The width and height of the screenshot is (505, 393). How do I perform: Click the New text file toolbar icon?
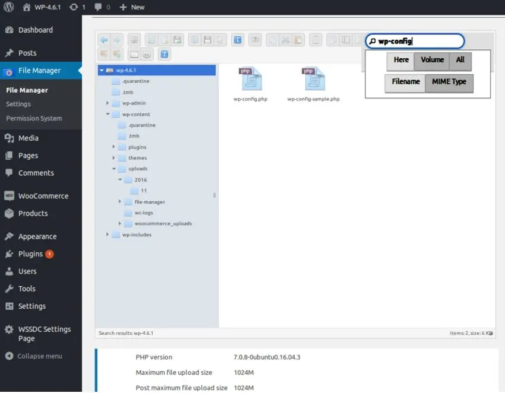(164, 40)
